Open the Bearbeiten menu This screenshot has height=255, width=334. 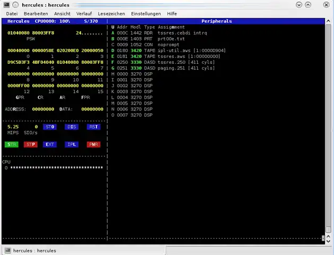click(36, 13)
